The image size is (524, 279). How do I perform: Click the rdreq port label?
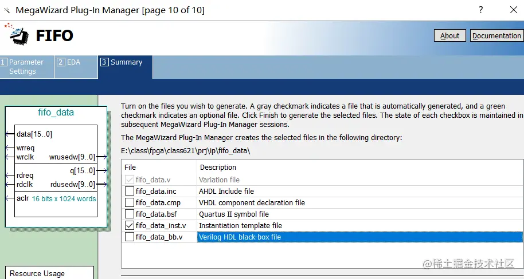25,176
